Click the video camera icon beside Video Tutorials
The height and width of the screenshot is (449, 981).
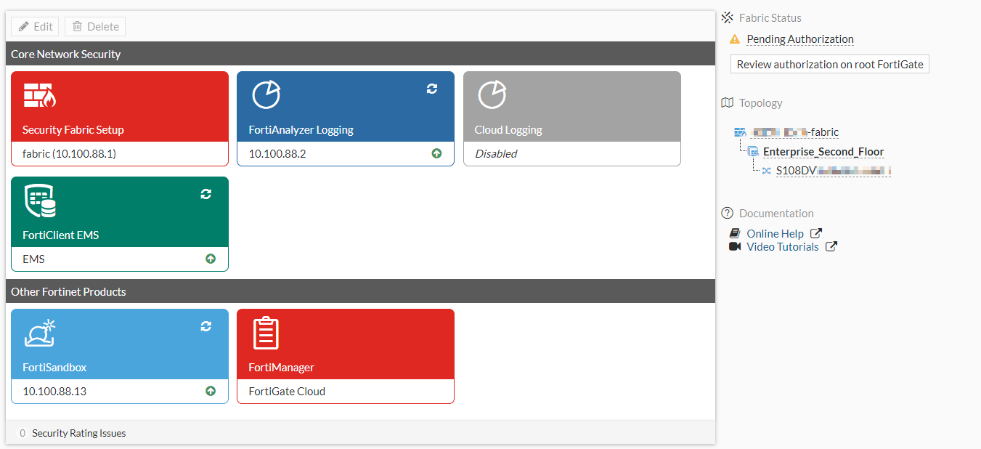point(735,247)
